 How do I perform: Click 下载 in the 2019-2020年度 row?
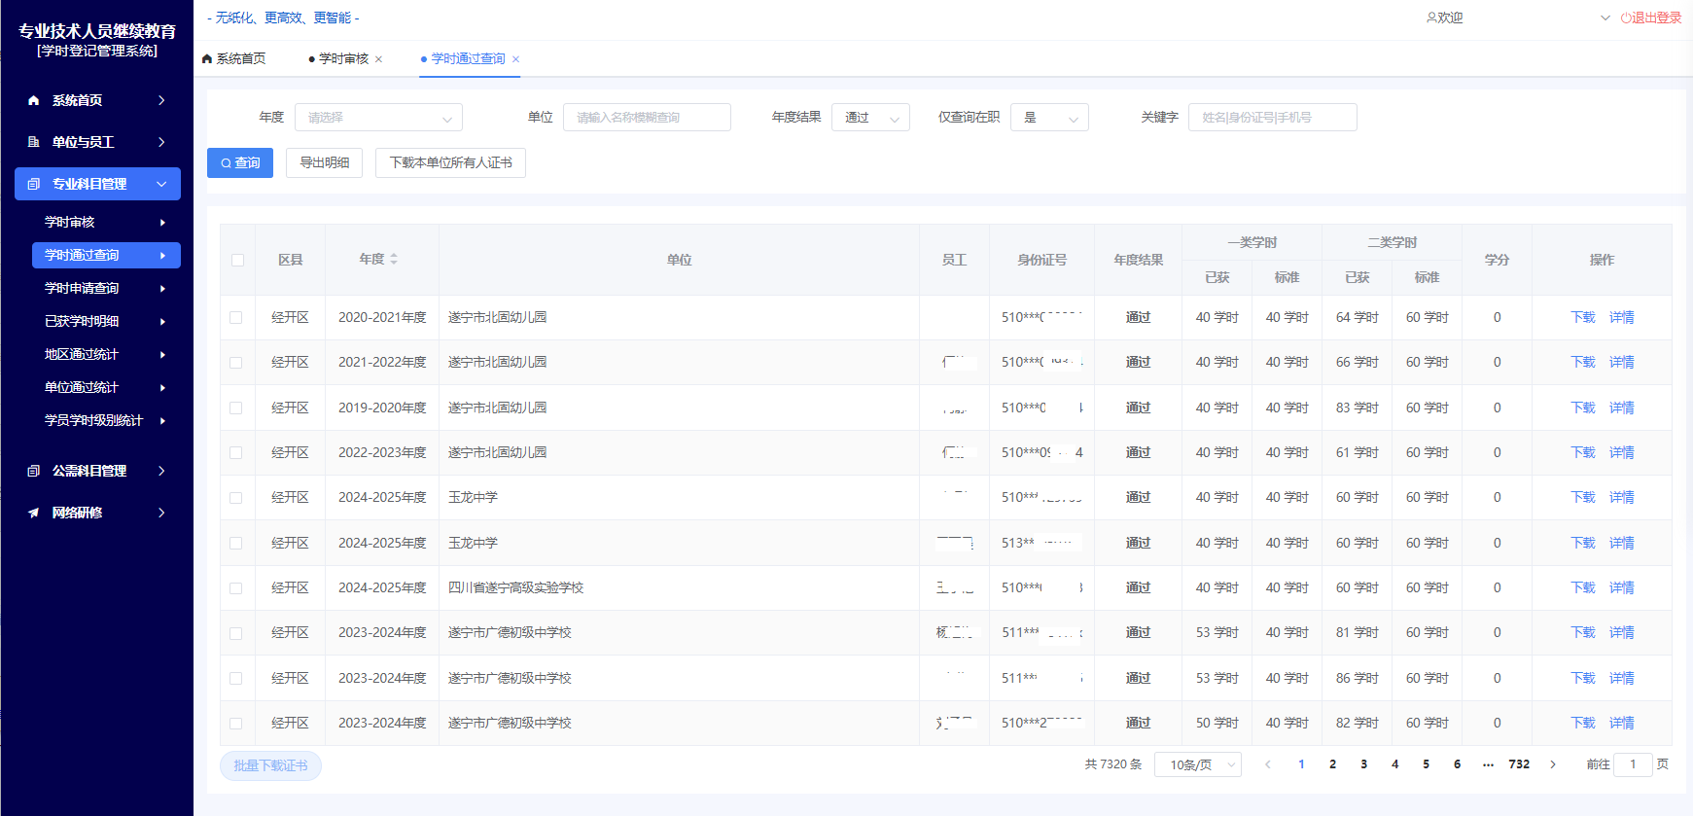tap(1583, 408)
